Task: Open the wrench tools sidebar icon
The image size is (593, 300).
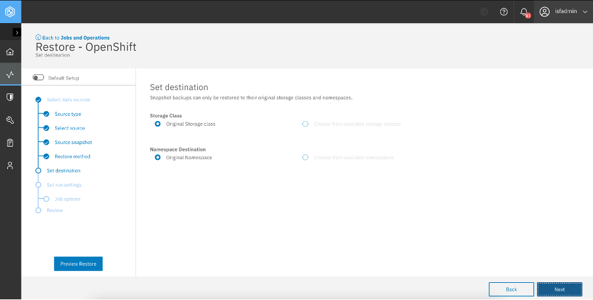Action: click(x=11, y=120)
